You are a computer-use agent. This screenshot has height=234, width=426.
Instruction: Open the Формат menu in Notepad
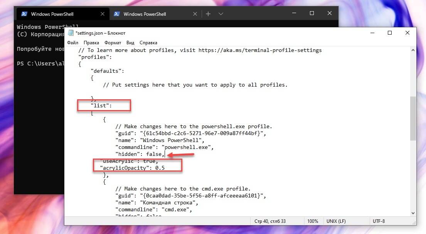[x=113, y=43]
